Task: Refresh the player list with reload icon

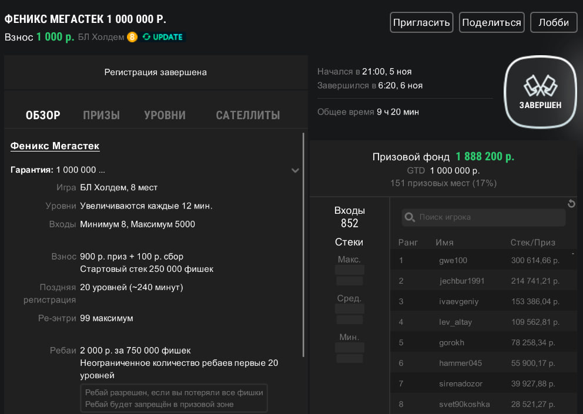Action: (x=571, y=204)
